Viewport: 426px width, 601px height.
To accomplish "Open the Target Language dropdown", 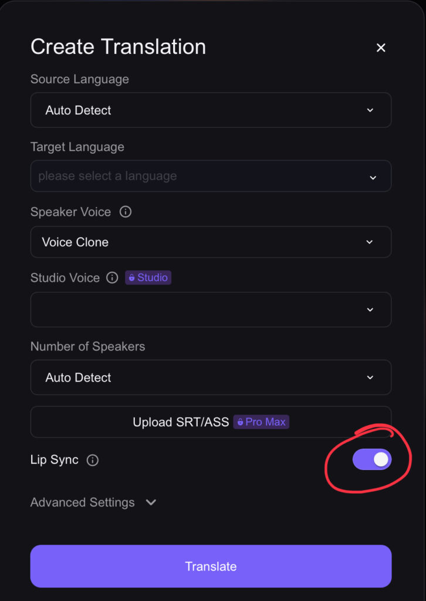I will pyautogui.click(x=210, y=176).
